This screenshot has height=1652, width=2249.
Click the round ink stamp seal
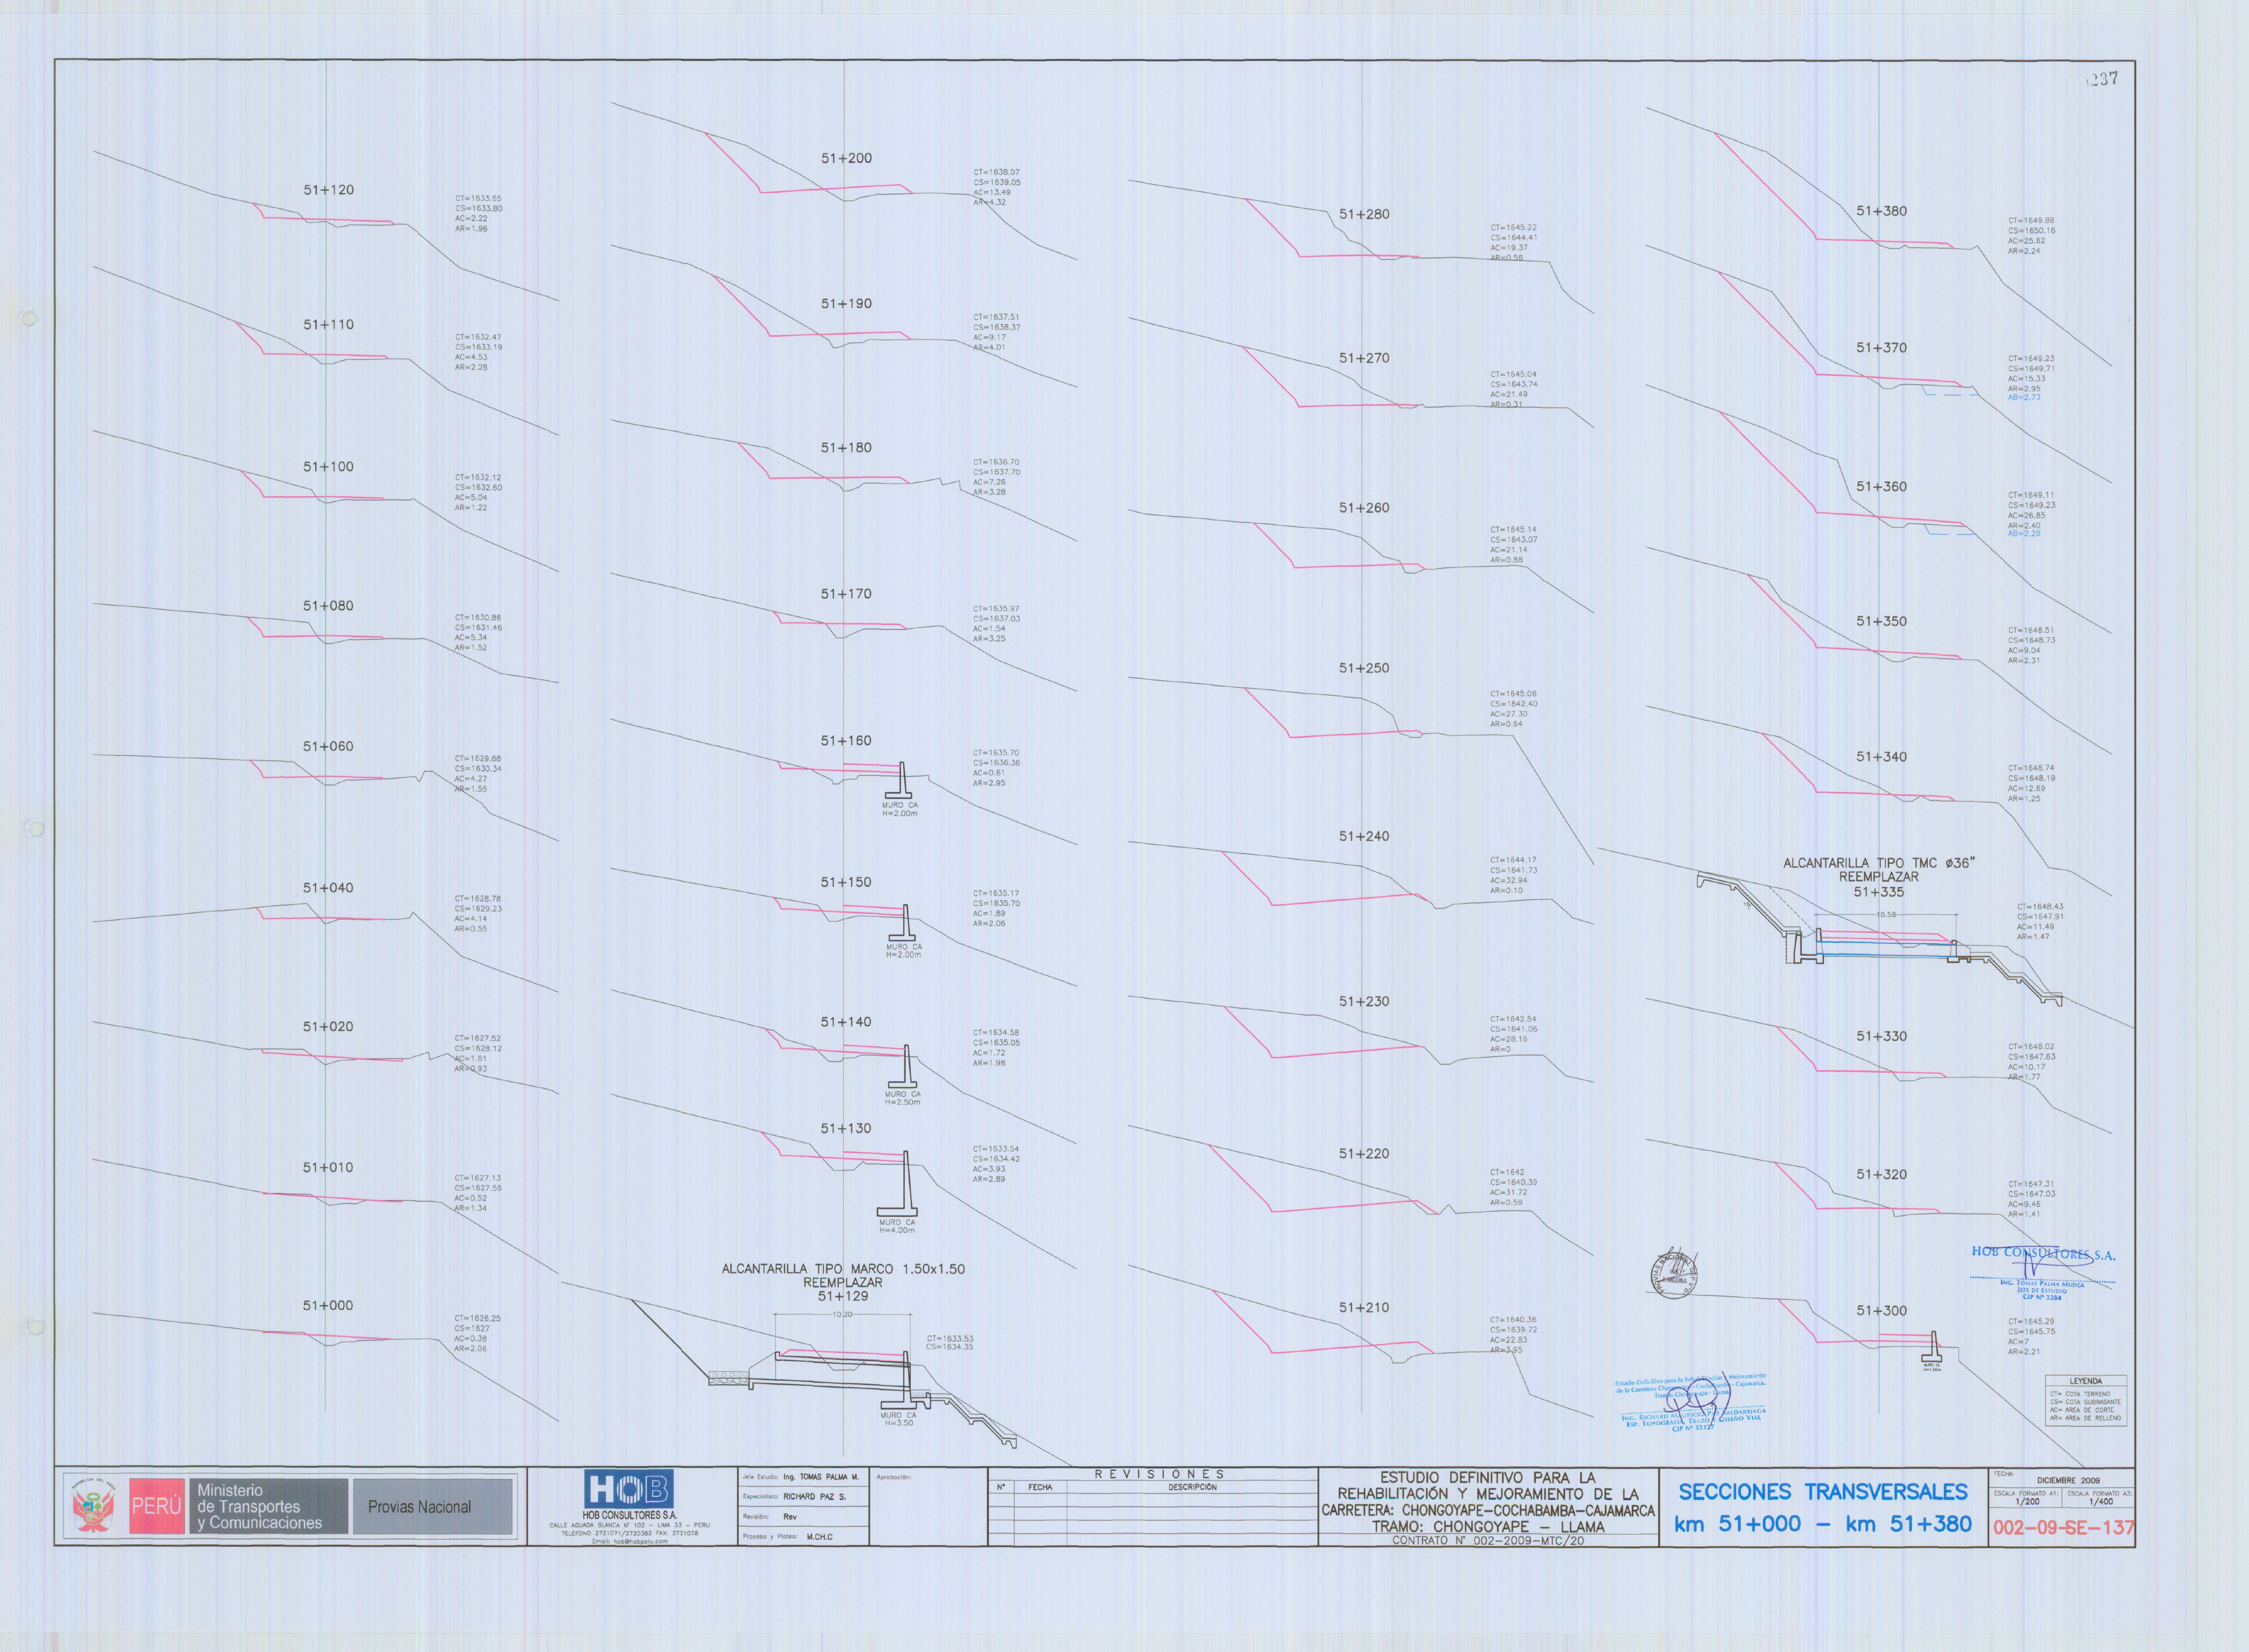[1674, 1274]
